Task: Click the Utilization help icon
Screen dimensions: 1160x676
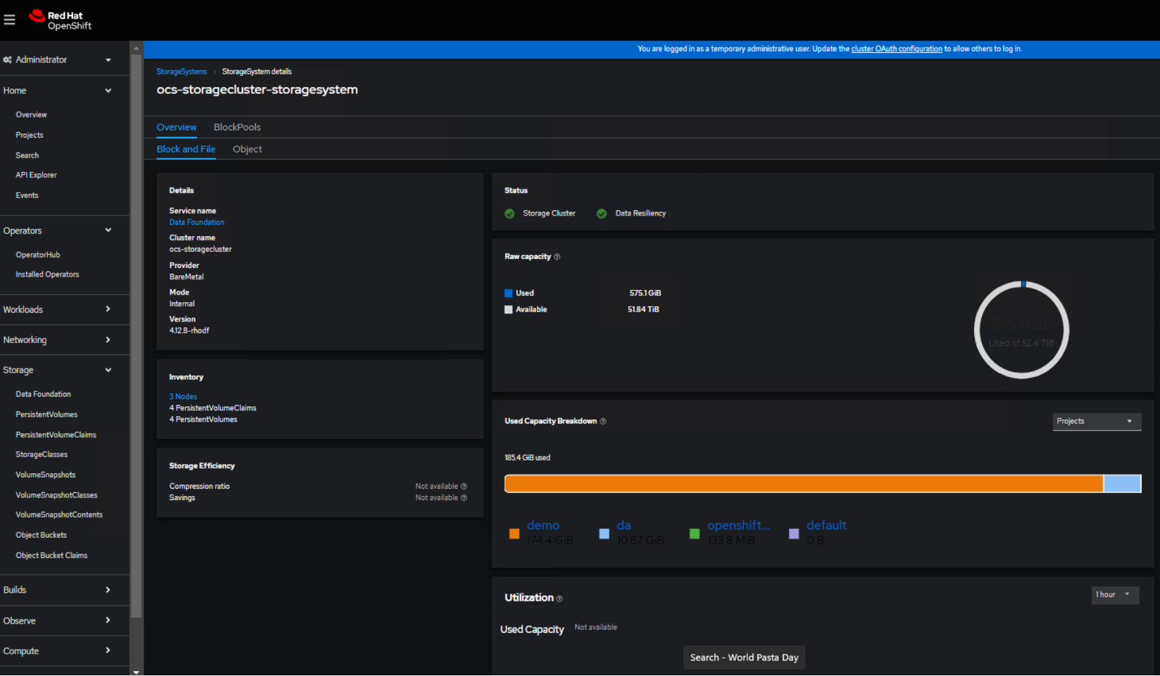Action: click(x=559, y=599)
